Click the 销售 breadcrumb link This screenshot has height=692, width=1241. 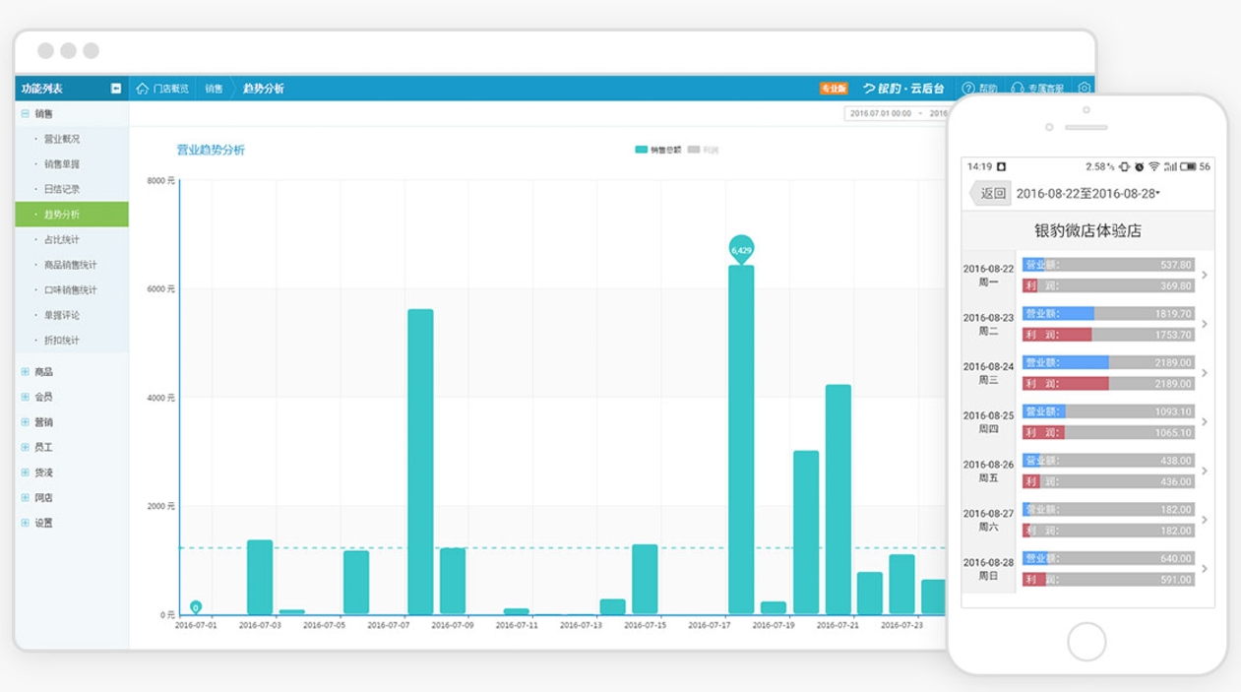click(214, 89)
